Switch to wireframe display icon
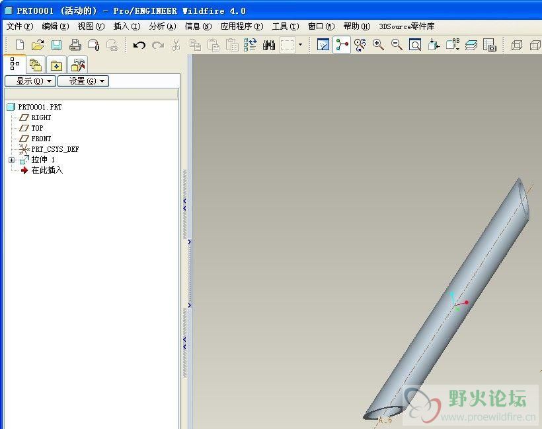Screen dimensions: 542x429 point(516,45)
